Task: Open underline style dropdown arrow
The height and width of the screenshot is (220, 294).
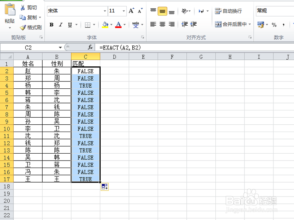Action: click(x=76, y=25)
